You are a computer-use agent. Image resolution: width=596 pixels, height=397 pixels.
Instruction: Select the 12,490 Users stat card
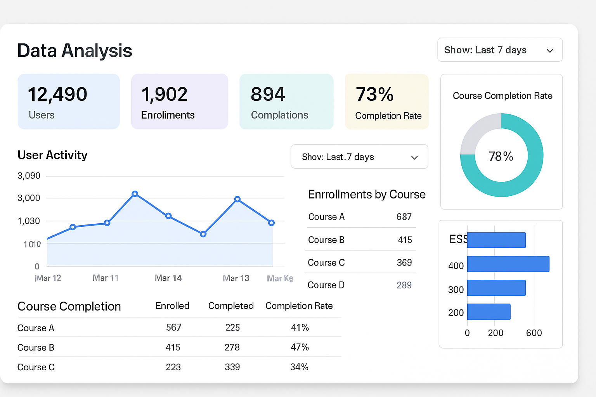[x=69, y=102]
